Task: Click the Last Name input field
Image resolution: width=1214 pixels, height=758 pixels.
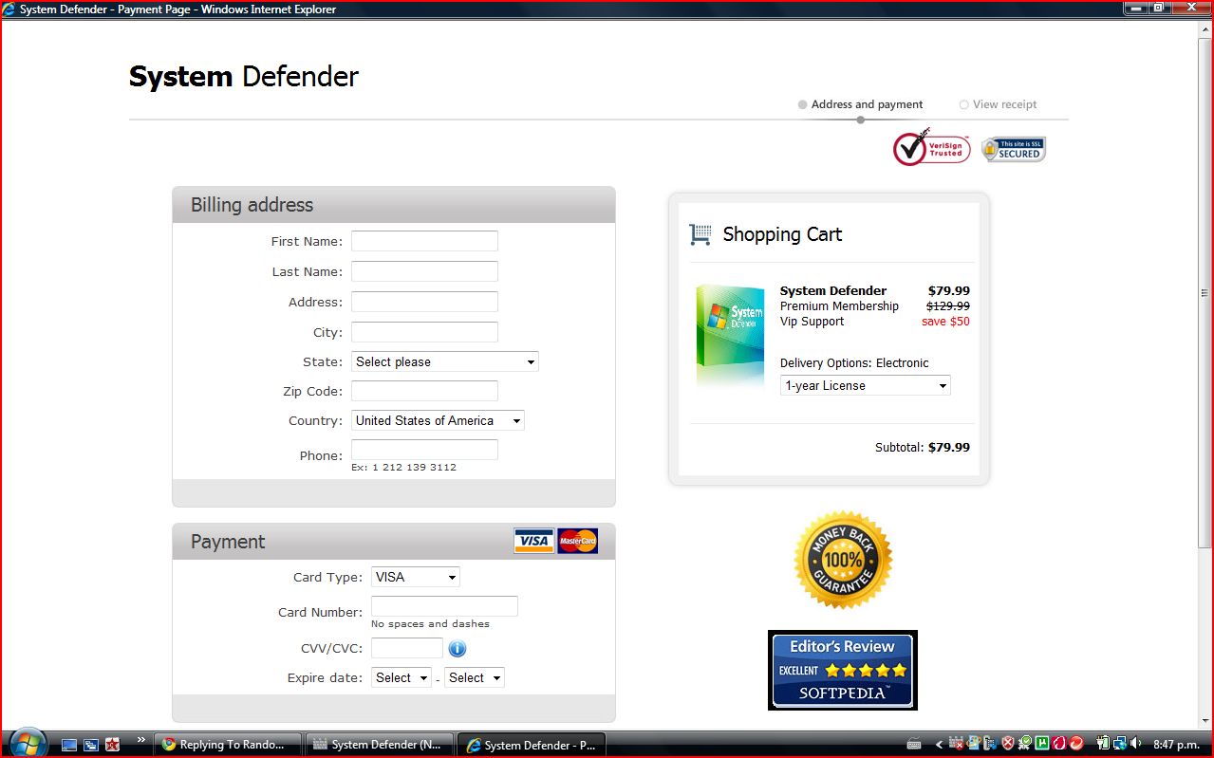Action: 424,271
